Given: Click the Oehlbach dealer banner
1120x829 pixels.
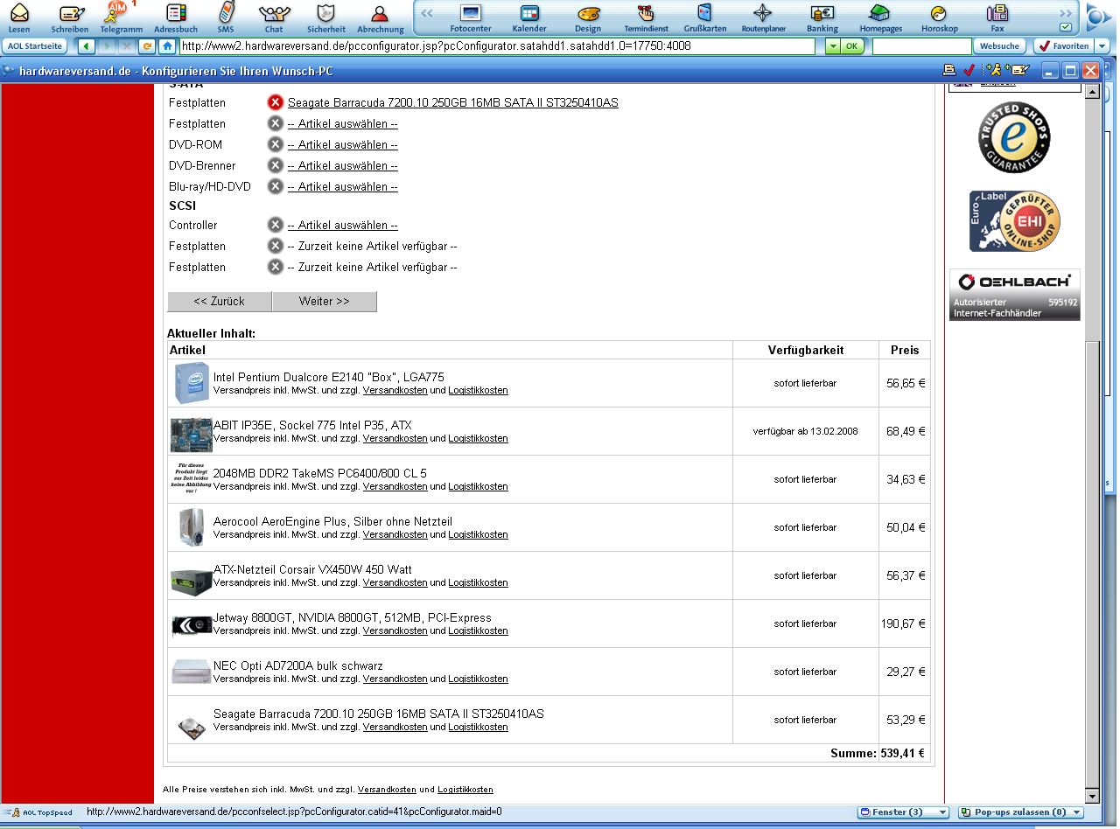Looking at the screenshot, I should (1014, 295).
